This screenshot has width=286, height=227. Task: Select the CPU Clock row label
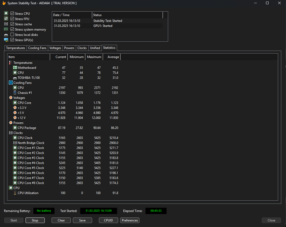[x=25, y=138]
